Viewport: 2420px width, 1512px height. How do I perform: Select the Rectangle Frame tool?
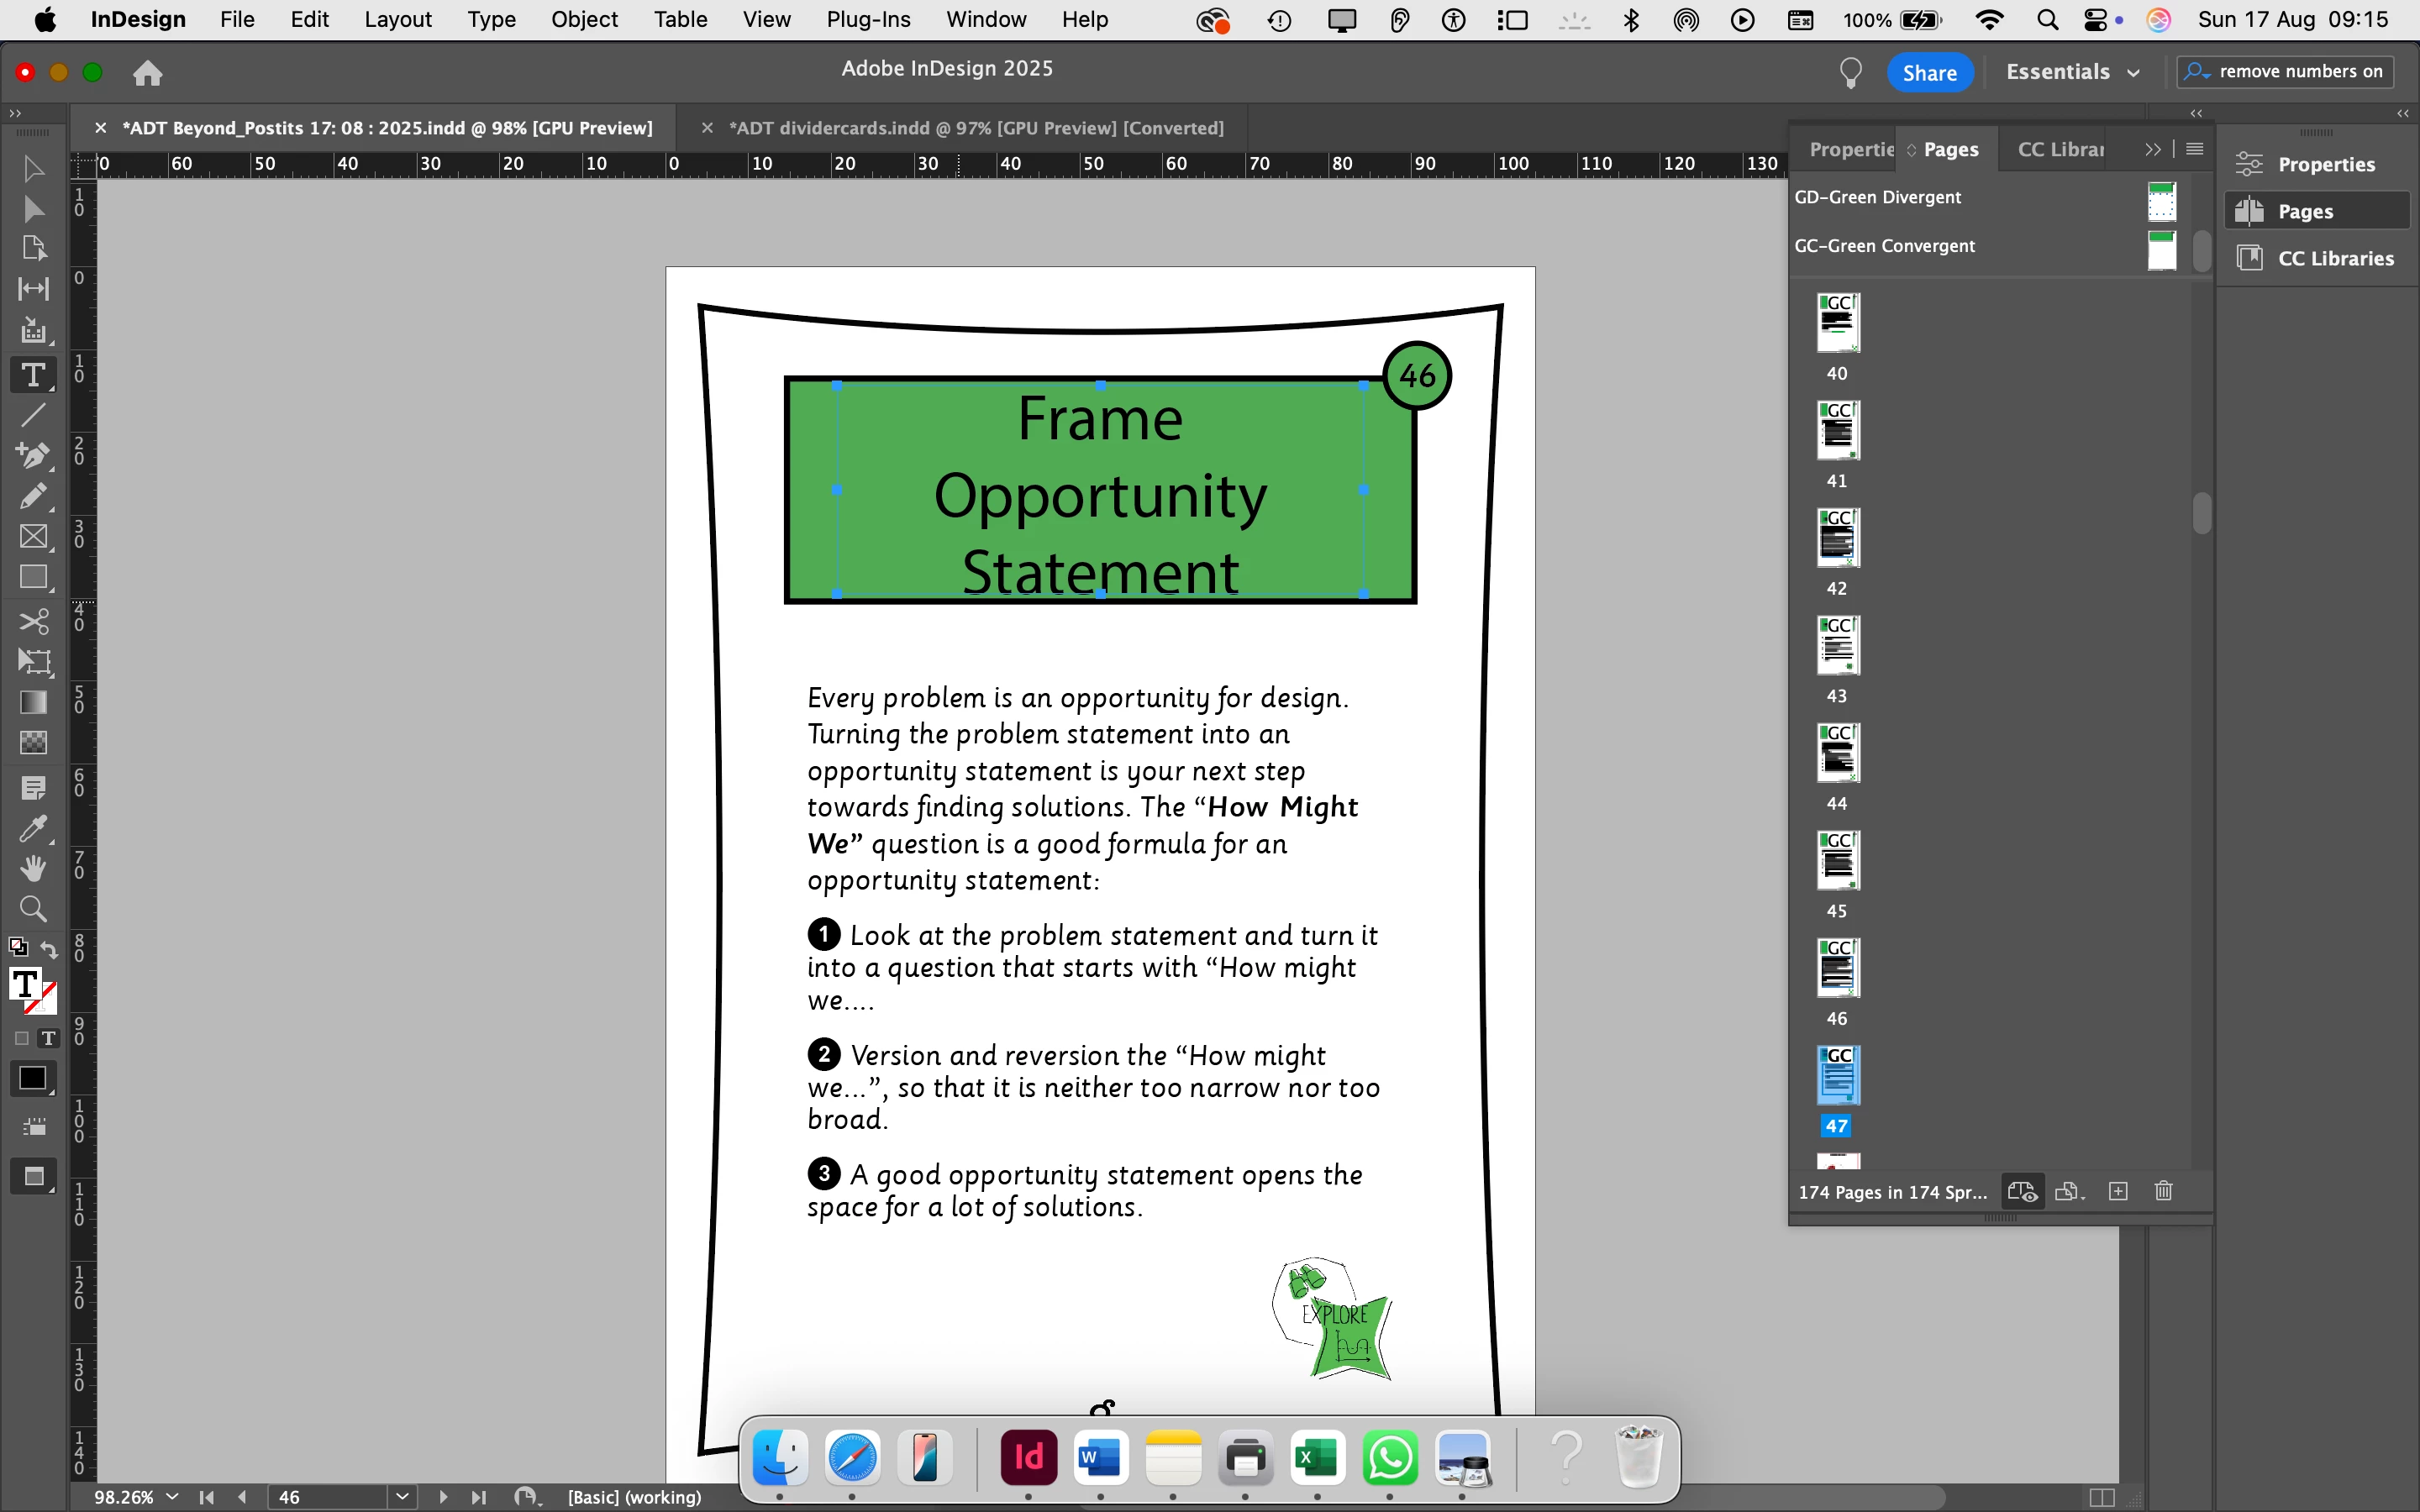click(x=33, y=537)
